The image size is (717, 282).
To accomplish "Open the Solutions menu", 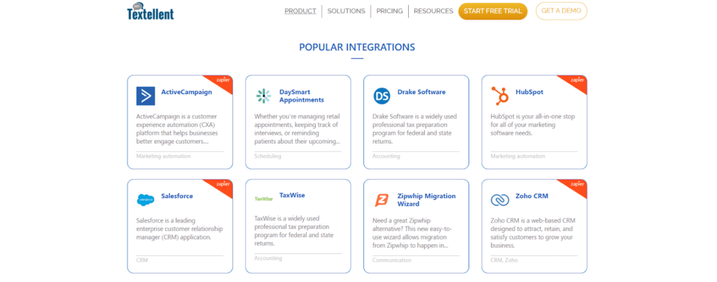I will [x=346, y=11].
